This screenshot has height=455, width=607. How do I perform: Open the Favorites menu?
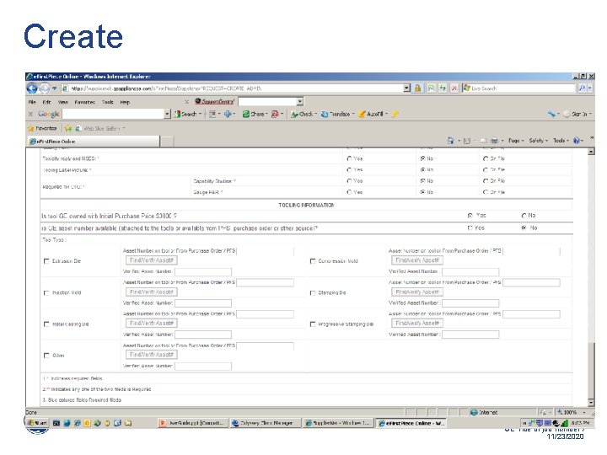click(x=85, y=102)
